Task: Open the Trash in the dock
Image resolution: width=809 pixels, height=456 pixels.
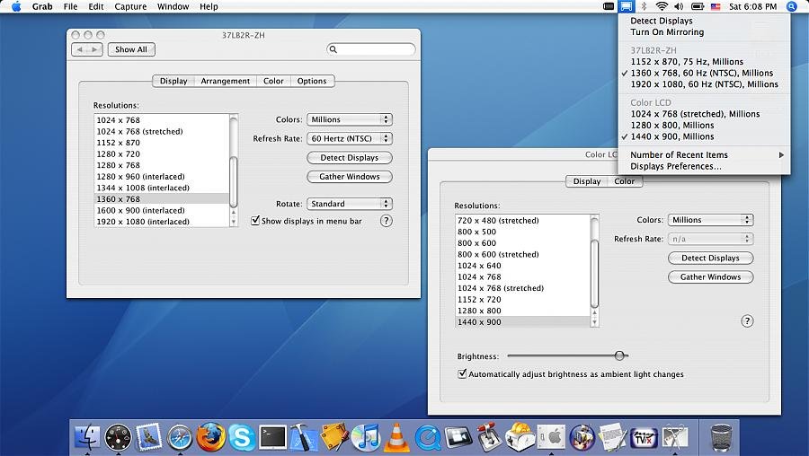Action: coord(722,437)
